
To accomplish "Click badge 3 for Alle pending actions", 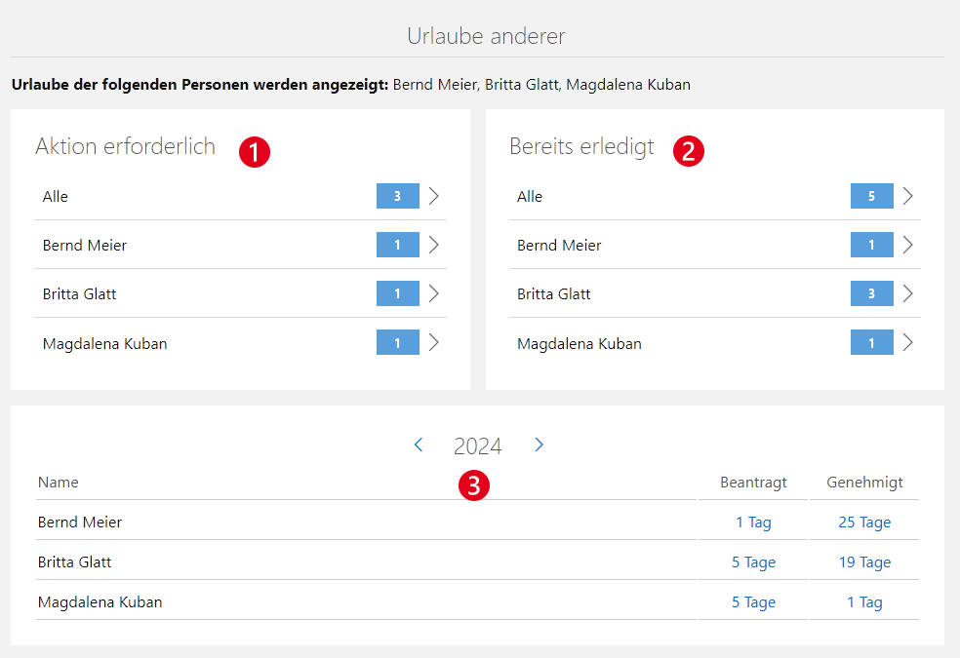I will click(397, 196).
